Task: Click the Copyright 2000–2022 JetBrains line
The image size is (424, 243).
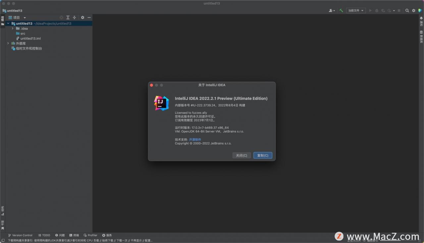Action: tap(203, 143)
